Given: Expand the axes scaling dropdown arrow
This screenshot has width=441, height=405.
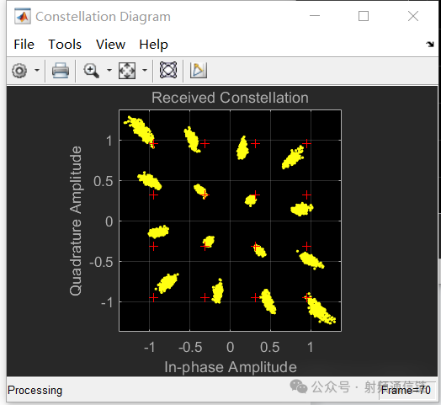Looking at the screenshot, I should pos(145,71).
